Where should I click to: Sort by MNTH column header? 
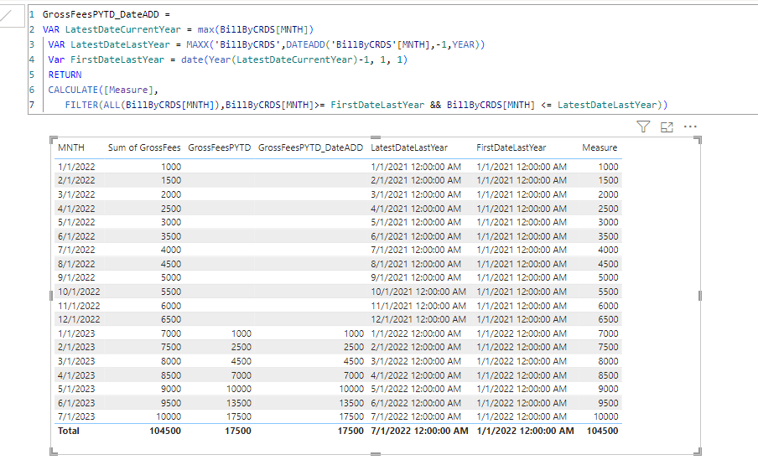click(71, 147)
